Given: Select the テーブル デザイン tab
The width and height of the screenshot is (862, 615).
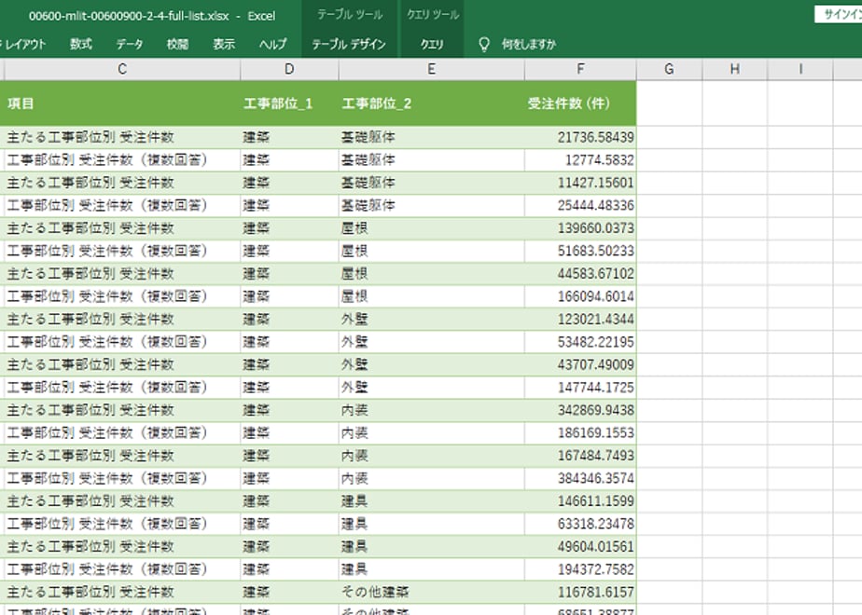Looking at the screenshot, I should (349, 45).
